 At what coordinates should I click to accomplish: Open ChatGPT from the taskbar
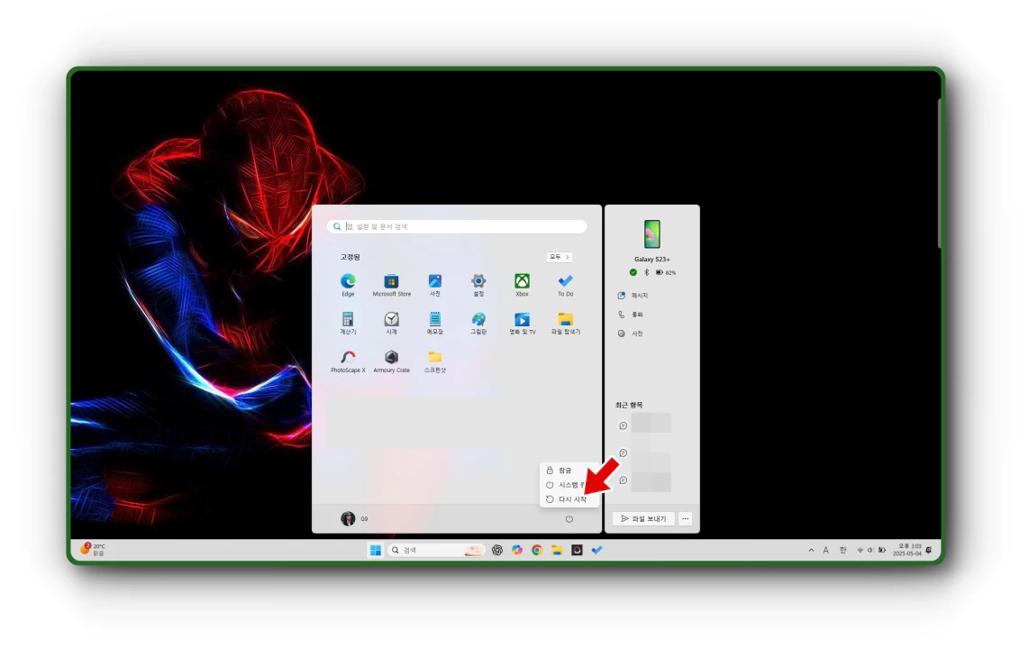tap(497, 551)
